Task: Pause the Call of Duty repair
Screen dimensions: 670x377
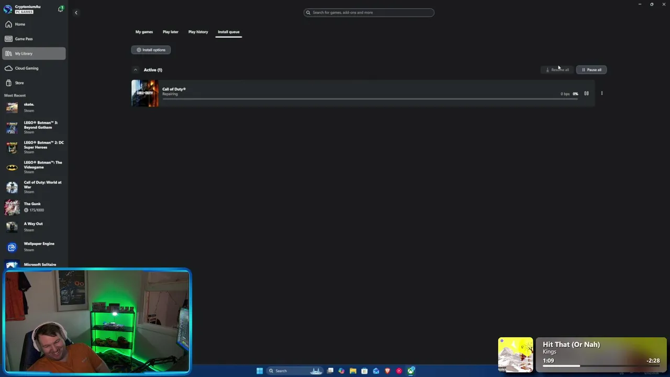Action: (x=586, y=94)
